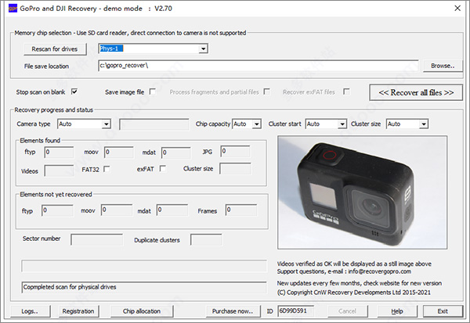Open the Cluster size Auto dropdown
The width and height of the screenshot is (470, 323).
(x=423, y=124)
